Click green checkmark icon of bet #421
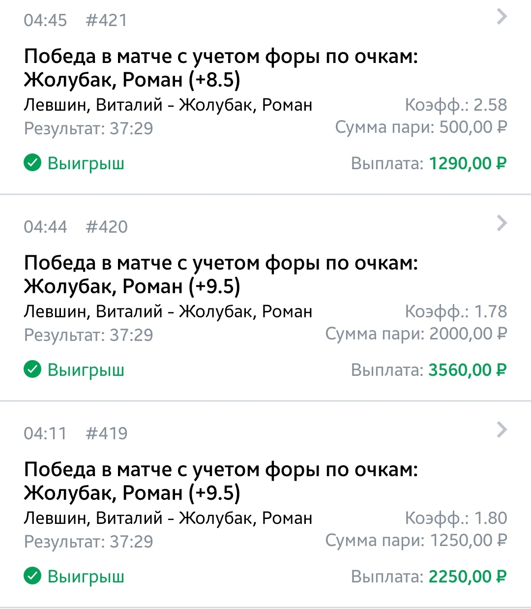Image resolution: width=531 pixels, height=609 pixels. 32,163
